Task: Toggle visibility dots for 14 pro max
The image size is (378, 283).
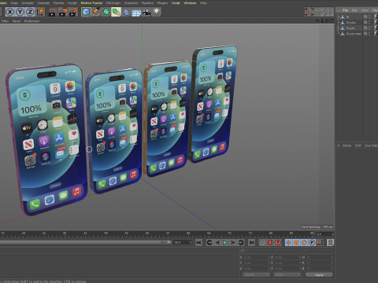Action: [x=369, y=34]
